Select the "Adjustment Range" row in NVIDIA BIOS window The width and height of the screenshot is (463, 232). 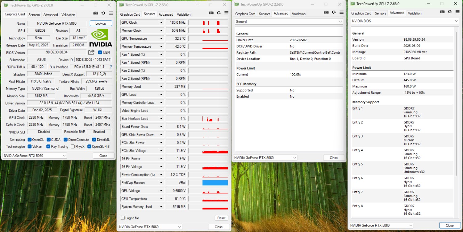[403, 93]
